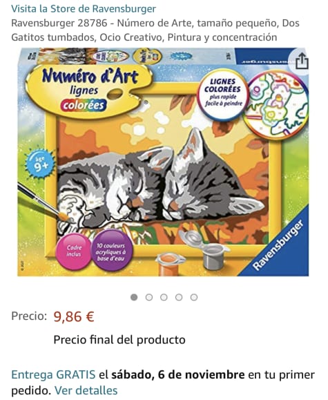The image size is (328, 400).
Task: Open Visita la Store de Ravensburger link
Action: point(84,9)
